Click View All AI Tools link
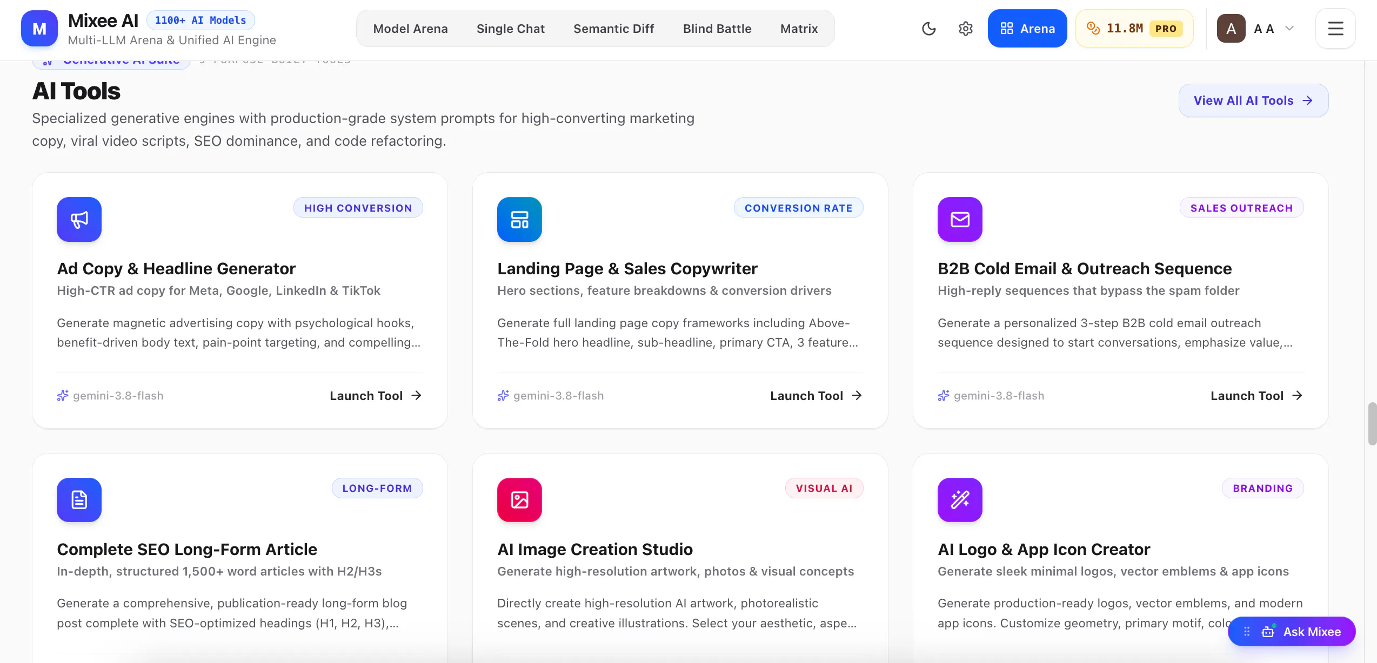The image size is (1377, 663). coord(1253,100)
